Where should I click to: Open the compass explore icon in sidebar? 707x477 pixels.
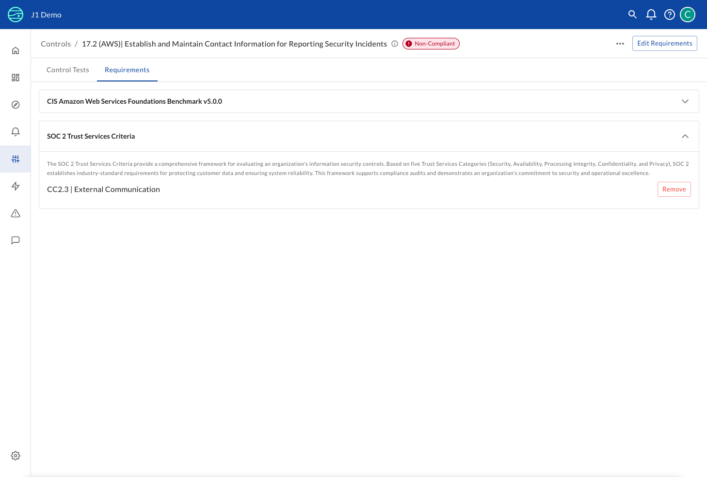pyautogui.click(x=16, y=105)
